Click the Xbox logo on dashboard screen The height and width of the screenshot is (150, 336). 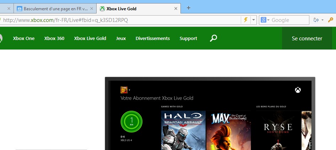(x=298, y=90)
